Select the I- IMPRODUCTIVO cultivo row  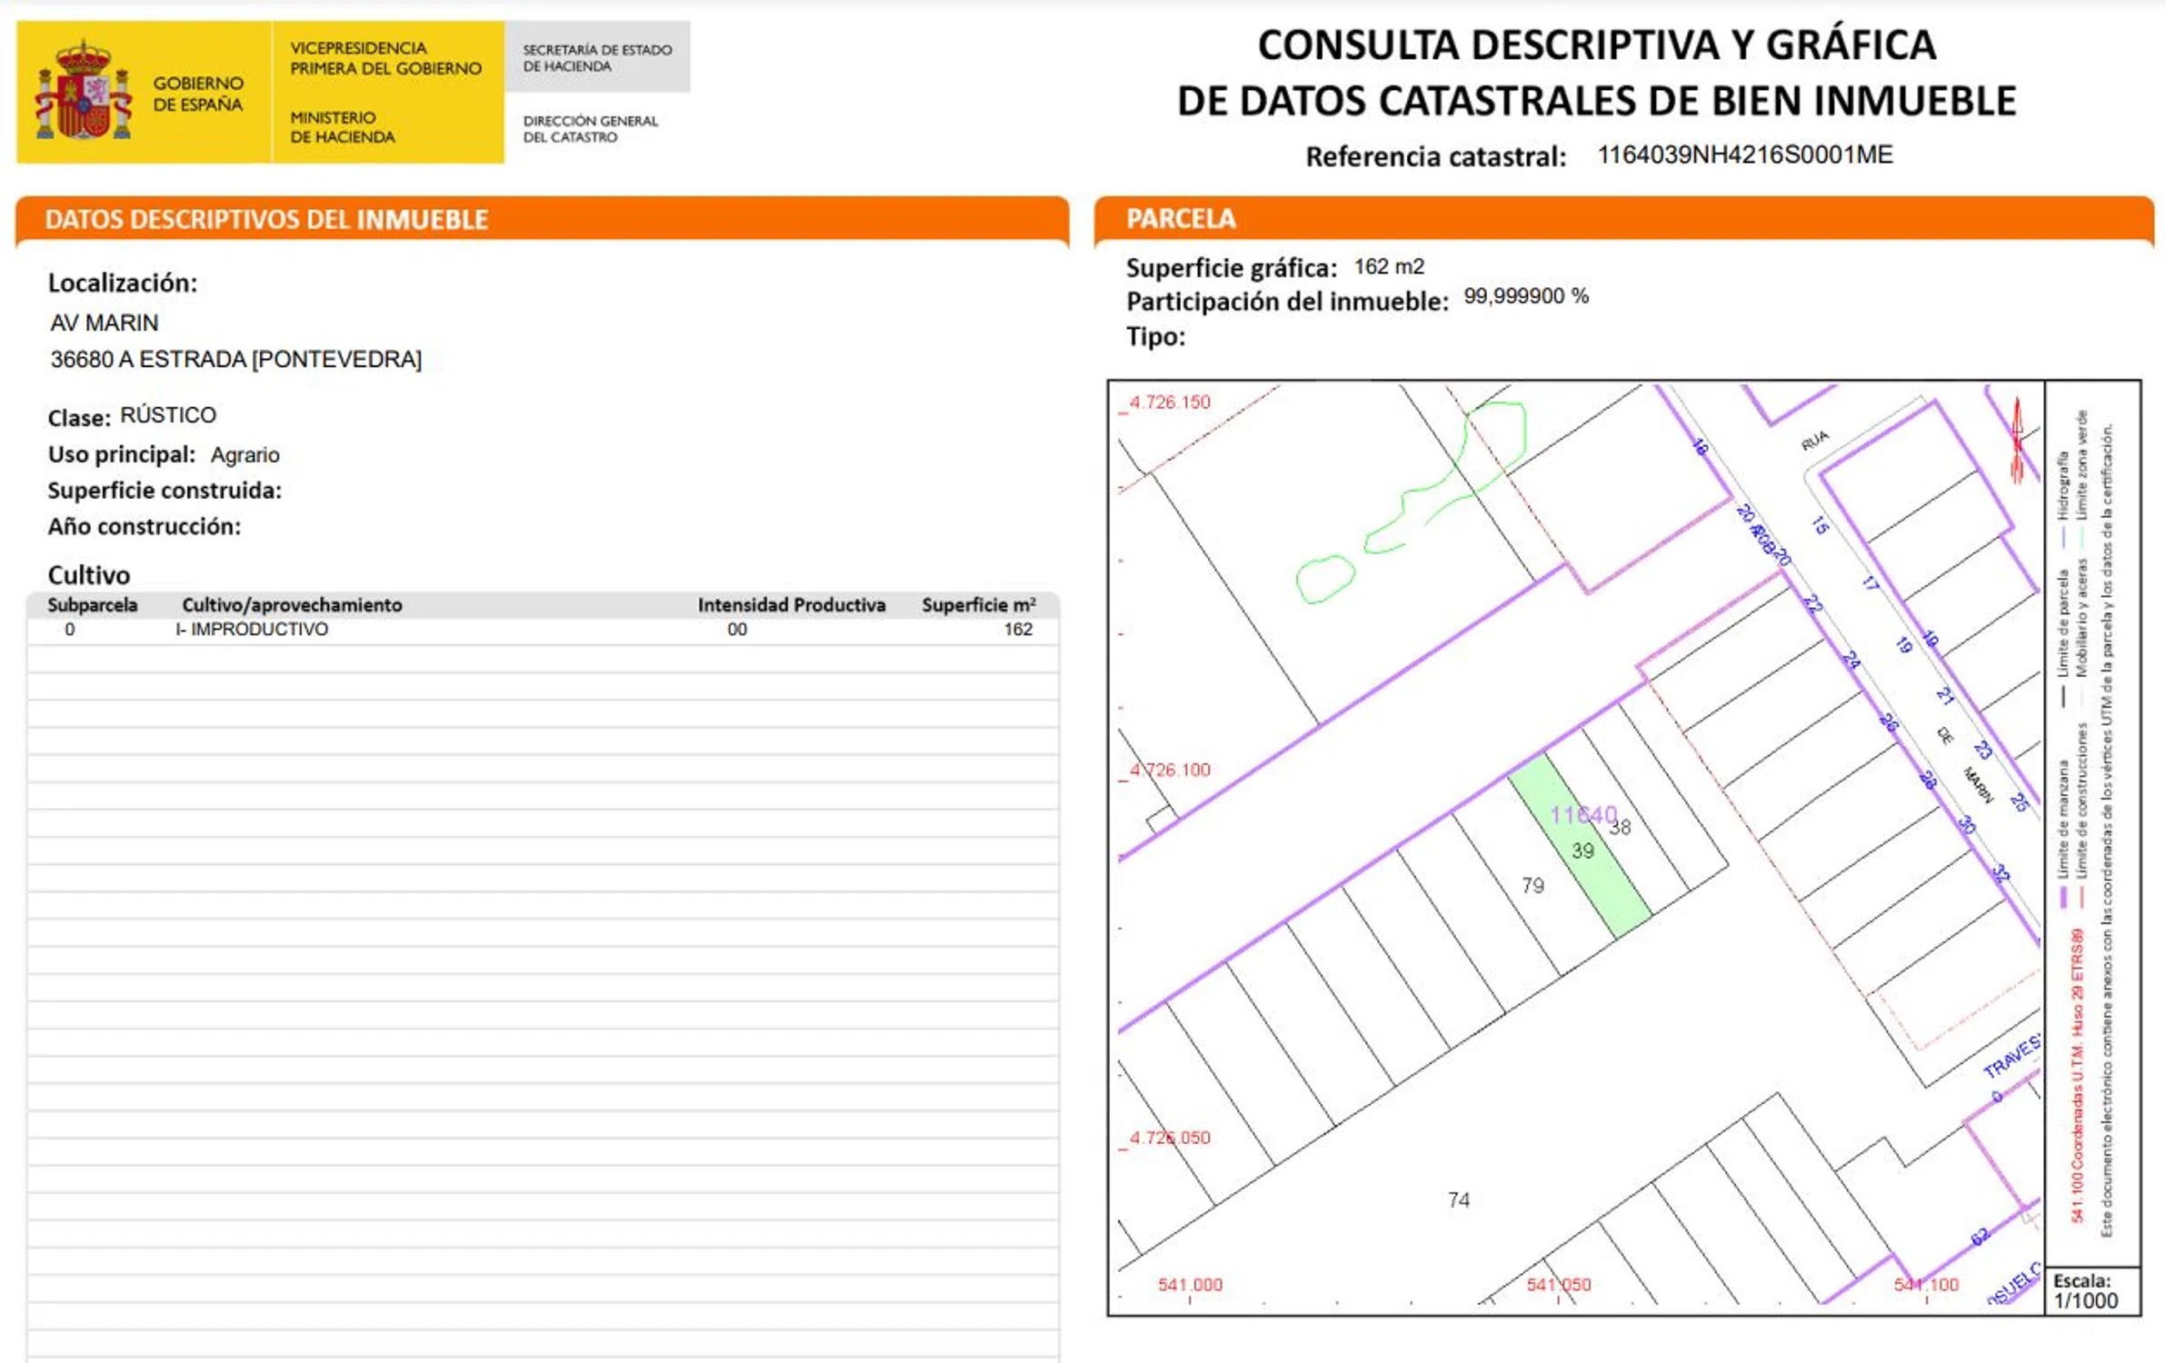(252, 630)
